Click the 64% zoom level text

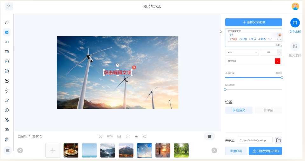[x=110, y=137]
